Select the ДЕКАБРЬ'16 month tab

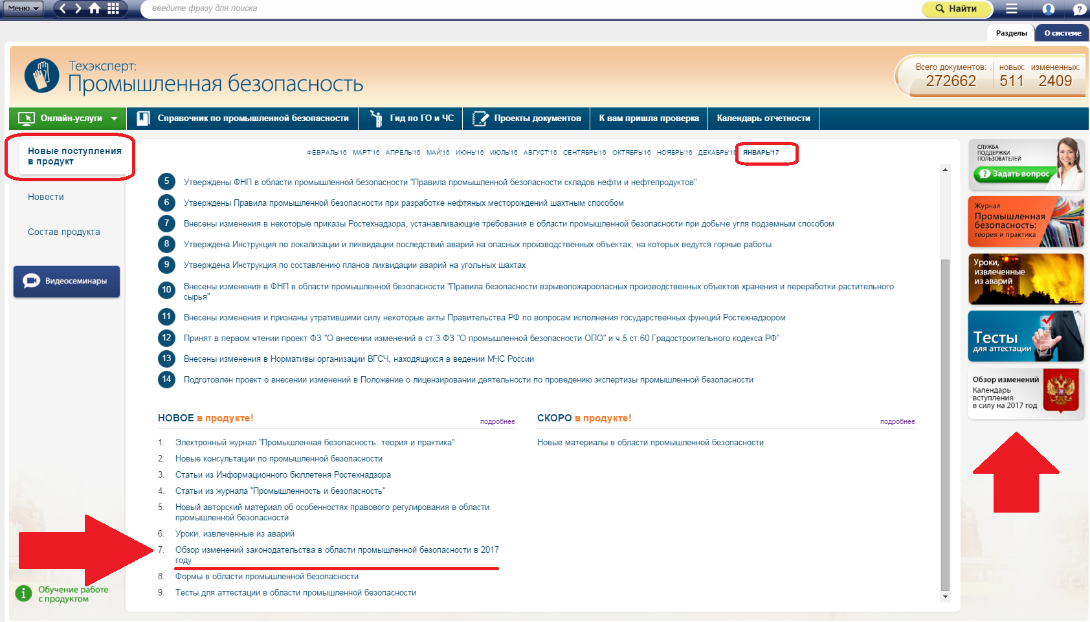(x=716, y=153)
